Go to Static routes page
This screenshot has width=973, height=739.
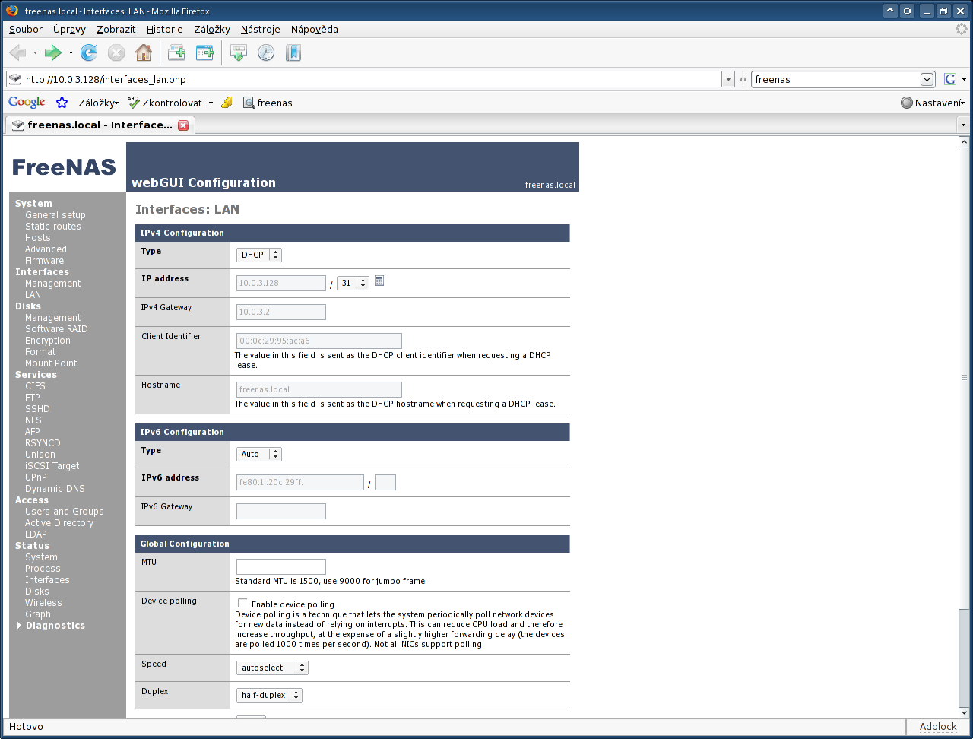click(53, 227)
